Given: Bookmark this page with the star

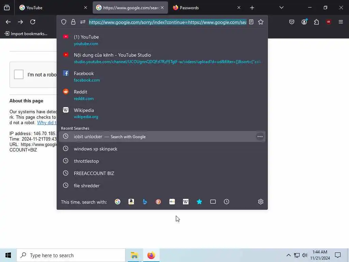Looking at the screenshot, I should (261, 22).
